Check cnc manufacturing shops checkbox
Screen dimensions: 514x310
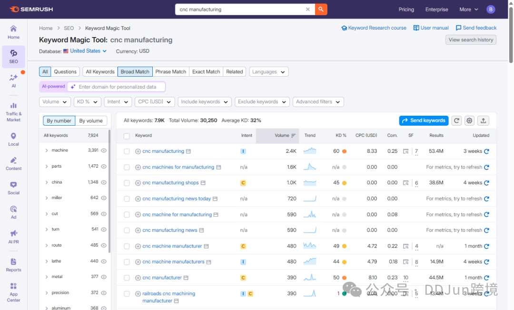[127, 183]
